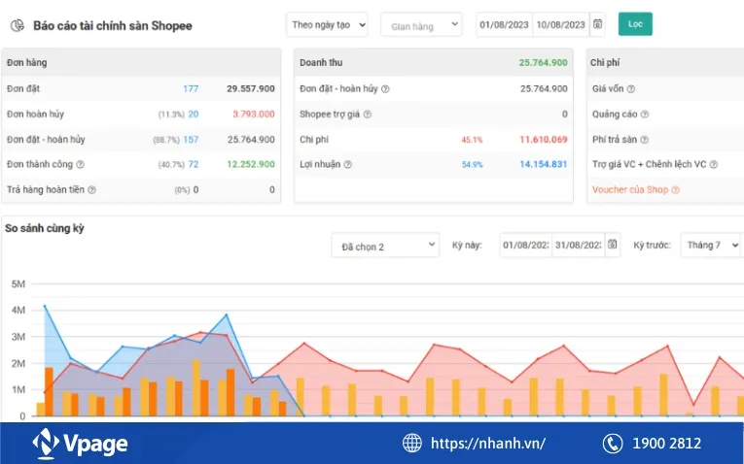Image resolution: width=744 pixels, height=464 pixels.
Task: Click the calendar icon beside the top date range
Action: pos(598,24)
